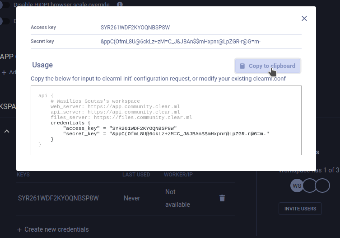This screenshot has width=340, height=238.
Task: Delete credential SYR261WDF2KYOQNBSP8W with trash icon
Action: 222,198
